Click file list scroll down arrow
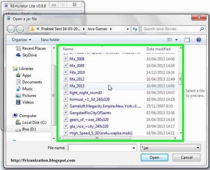This screenshot has width=210, height=170. pyautogui.click(x=181, y=133)
